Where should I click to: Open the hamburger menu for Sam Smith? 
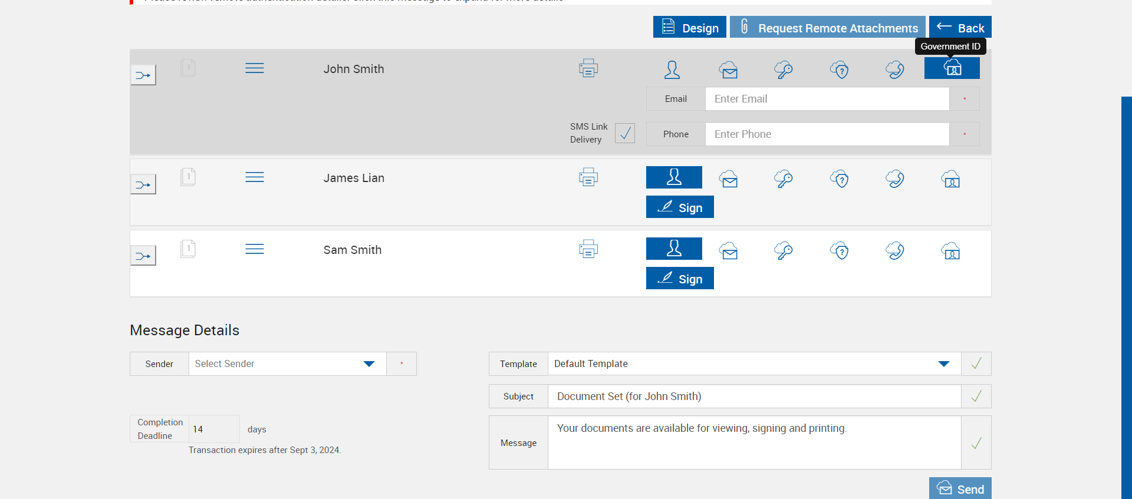coord(255,249)
